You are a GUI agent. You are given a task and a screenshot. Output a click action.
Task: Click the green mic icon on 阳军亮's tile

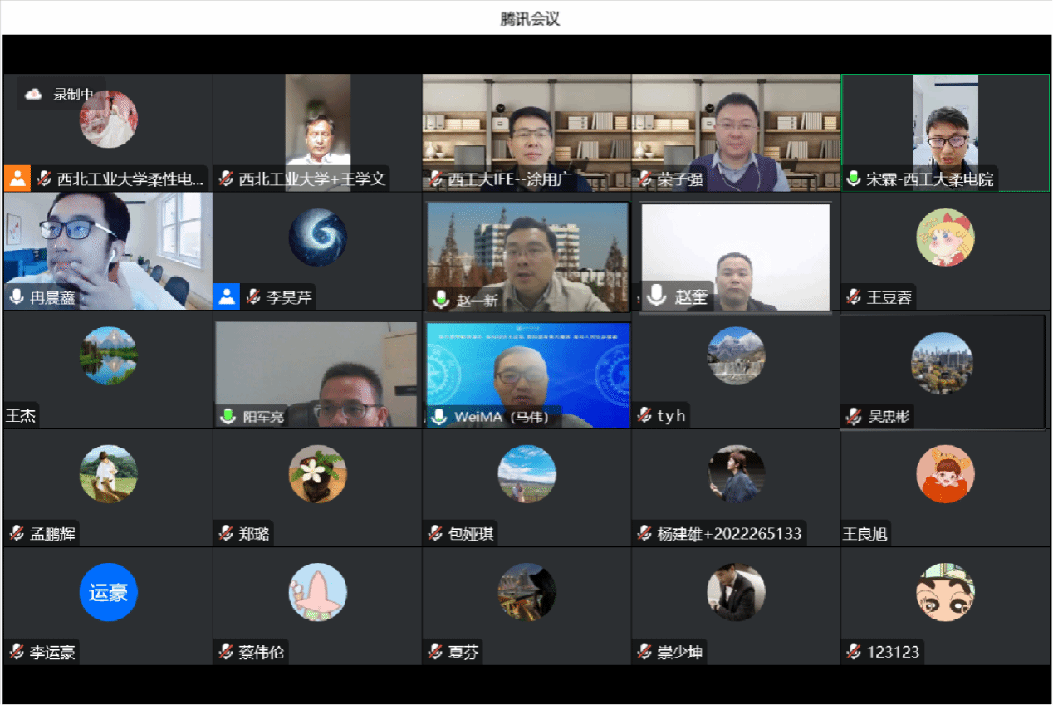(228, 416)
